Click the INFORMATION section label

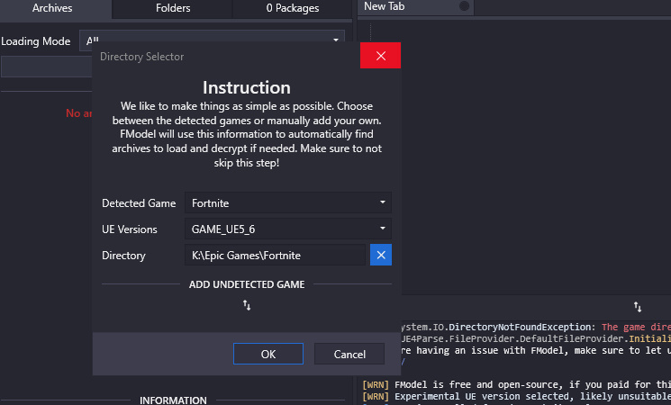173,400
